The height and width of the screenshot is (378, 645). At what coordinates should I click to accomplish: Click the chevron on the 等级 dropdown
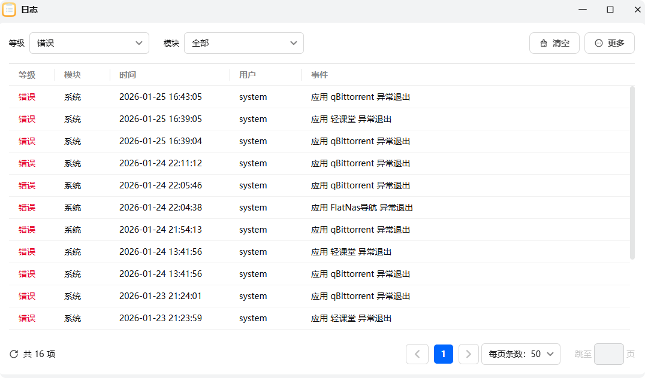(x=138, y=43)
